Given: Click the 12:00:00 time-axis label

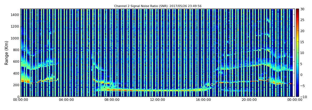Looking at the screenshot, I should 158,100.
